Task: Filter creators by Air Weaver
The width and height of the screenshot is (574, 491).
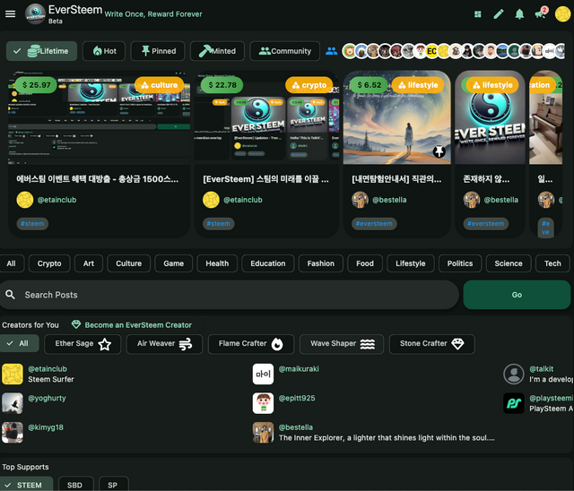Action: click(164, 344)
